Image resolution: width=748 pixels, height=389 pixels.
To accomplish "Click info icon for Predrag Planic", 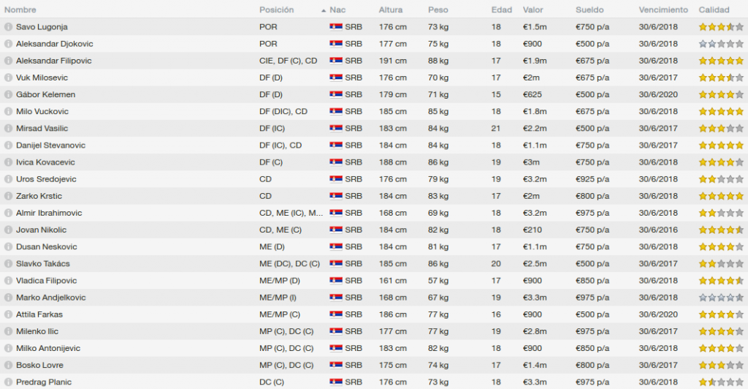I will tap(8, 382).
